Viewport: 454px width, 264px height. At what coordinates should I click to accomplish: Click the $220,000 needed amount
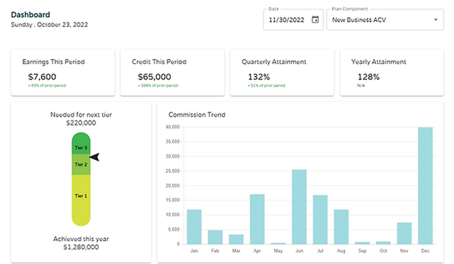pos(81,123)
